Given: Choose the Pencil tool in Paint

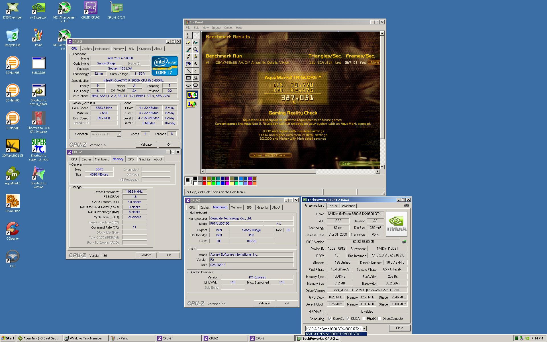Looking at the screenshot, I should [x=188, y=57].
